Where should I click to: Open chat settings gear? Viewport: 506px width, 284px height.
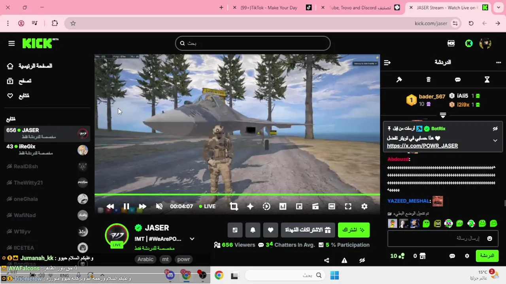pos(467,256)
